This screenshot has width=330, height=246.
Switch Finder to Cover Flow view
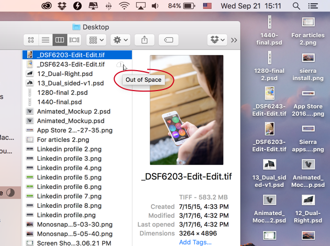(x=74, y=40)
